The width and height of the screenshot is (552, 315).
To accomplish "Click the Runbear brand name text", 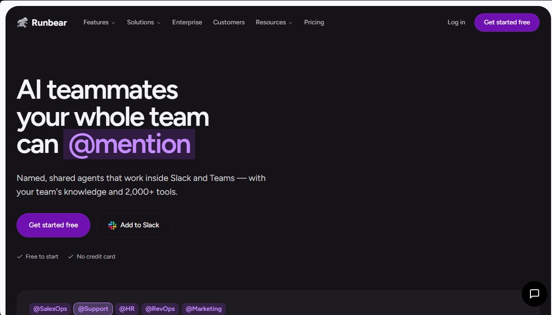I will 49,22.
